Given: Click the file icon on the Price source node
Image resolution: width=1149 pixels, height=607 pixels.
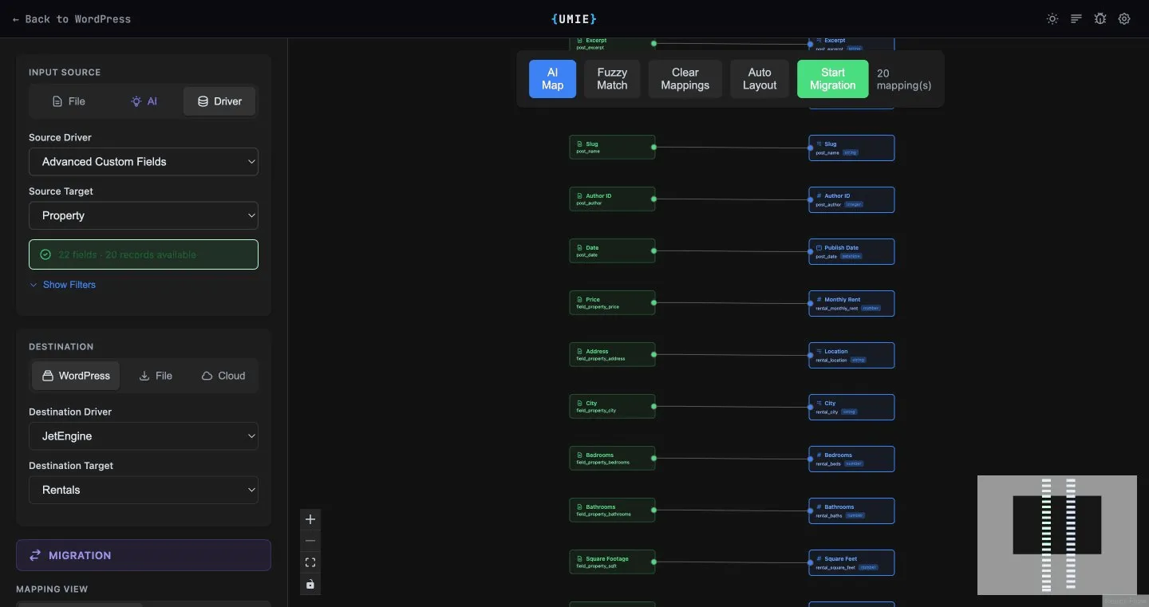Looking at the screenshot, I should click(580, 300).
